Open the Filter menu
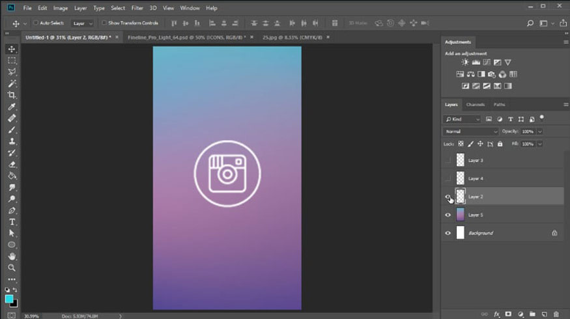The width and height of the screenshot is (570, 319). tap(137, 8)
